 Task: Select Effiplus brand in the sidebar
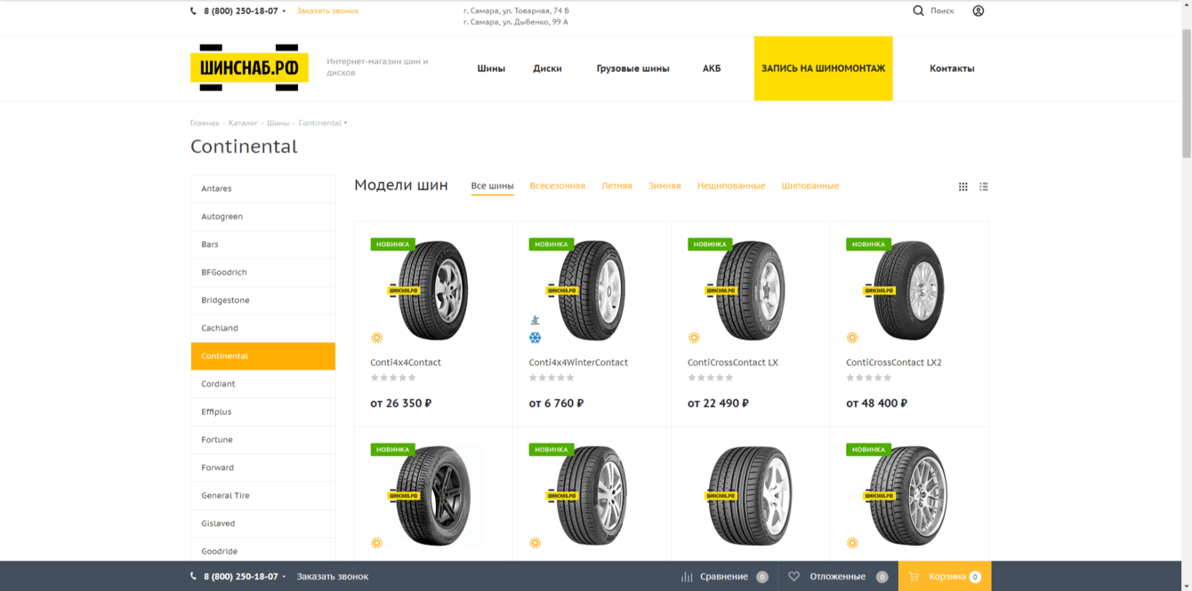click(x=263, y=411)
